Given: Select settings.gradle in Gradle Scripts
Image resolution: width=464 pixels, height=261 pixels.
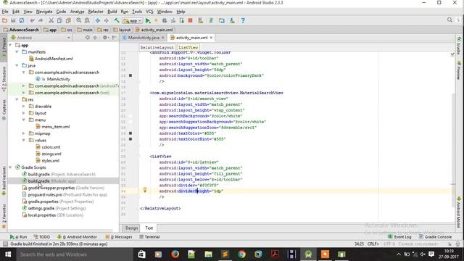Looking at the screenshot, I should click(x=57, y=208).
